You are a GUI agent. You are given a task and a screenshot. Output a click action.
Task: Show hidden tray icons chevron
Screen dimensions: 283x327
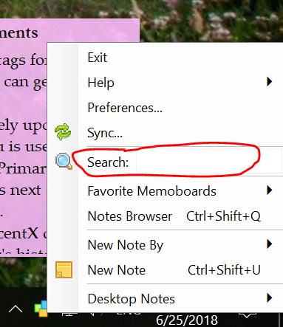click(x=16, y=309)
